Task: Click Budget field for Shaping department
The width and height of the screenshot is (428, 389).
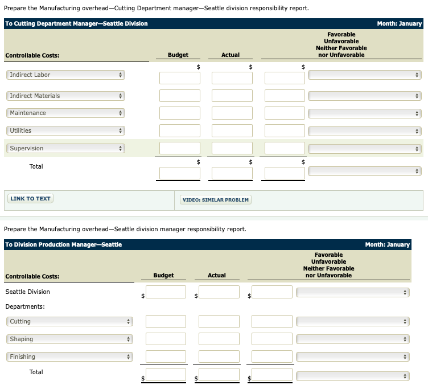Action: click(x=166, y=339)
